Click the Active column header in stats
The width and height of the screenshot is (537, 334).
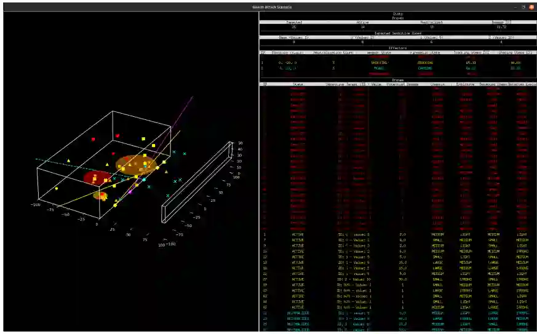coord(363,22)
